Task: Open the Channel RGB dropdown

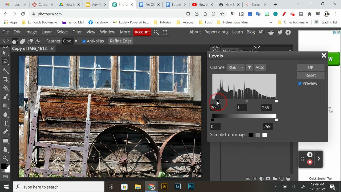Action: 236,67
